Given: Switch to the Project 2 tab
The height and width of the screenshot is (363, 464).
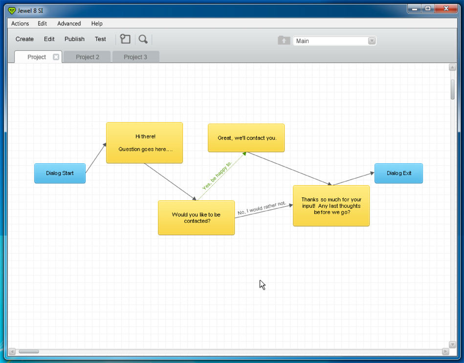Looking at the screenshot, I should click(88, 57).
